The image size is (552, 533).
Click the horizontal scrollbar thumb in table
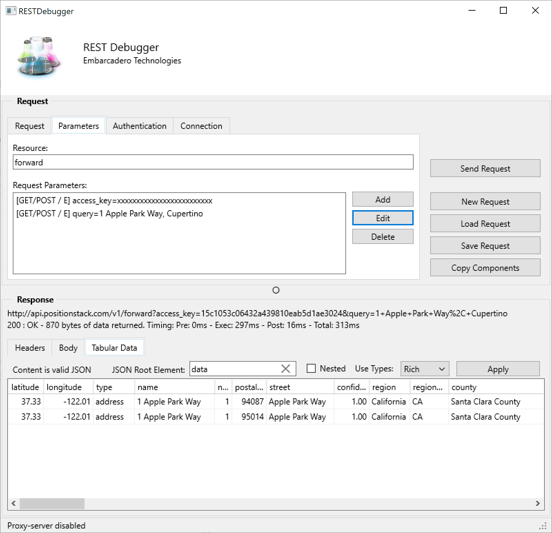click(52, 503)
